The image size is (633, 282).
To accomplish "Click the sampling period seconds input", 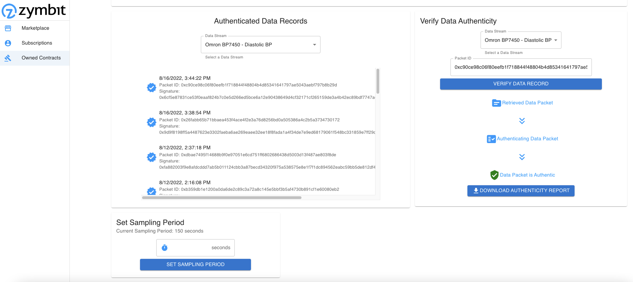I will (195, 248).
